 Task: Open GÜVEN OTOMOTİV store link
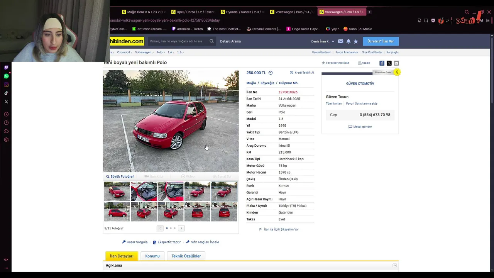360,83
